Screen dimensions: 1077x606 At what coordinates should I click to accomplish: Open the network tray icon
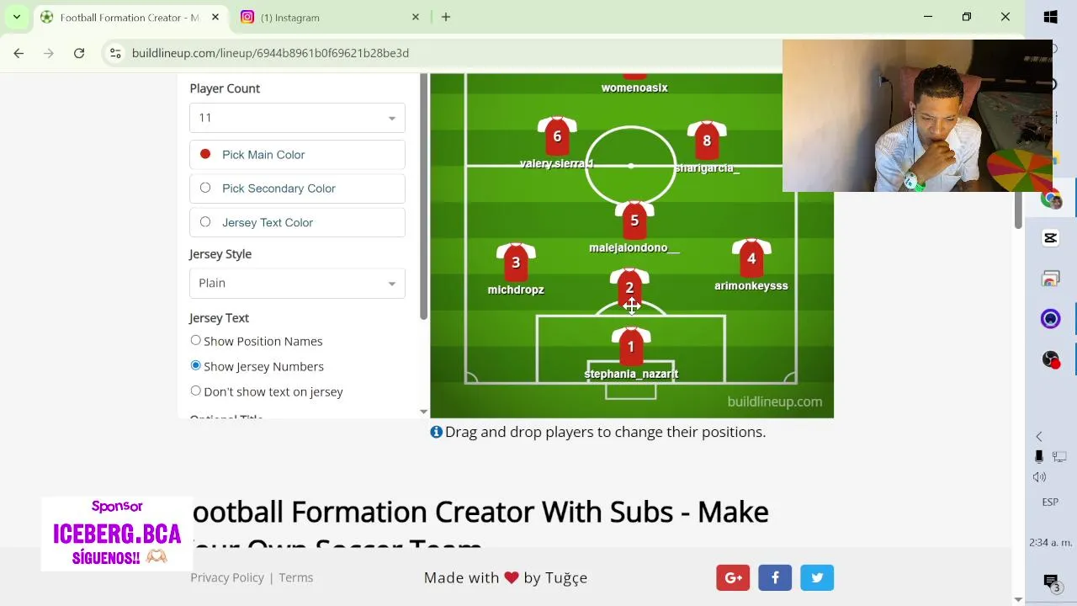(x=1059, y=456)
